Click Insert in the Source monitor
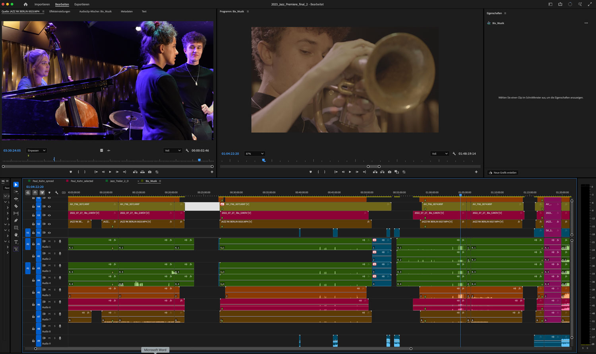Screen dimensions: 596x354 tap(135, 172)
